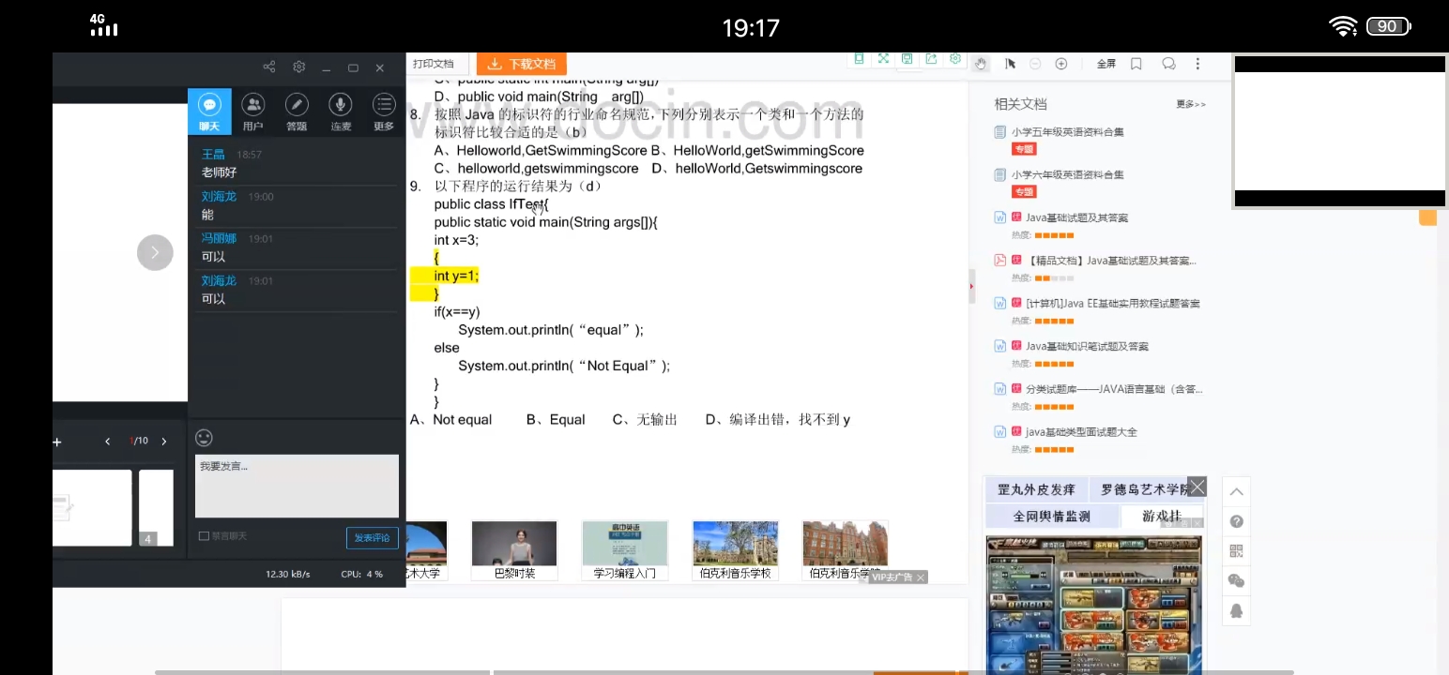Click the bookmark icon in the document toolbar
The height and width of the screenshot is (675, 1449).
(1136, 64)
